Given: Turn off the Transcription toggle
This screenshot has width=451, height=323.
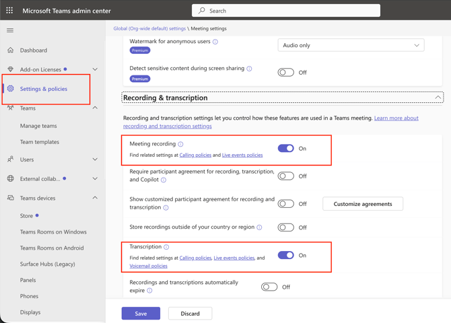Looking at the screenshot, I should [285, 255].
